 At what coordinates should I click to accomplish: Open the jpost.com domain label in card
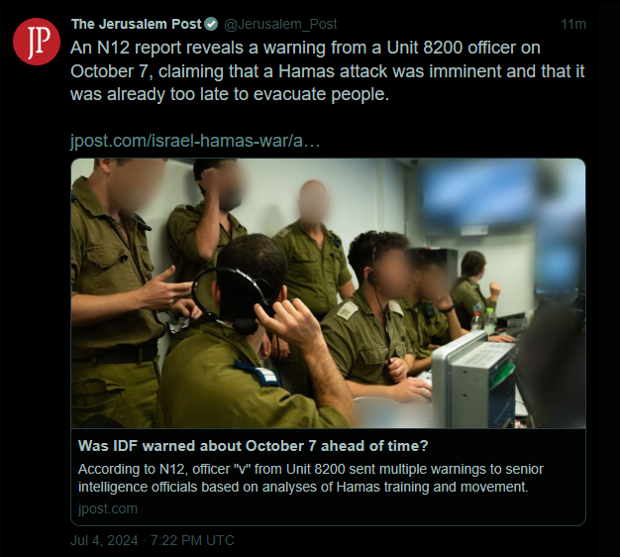click(x=108, y=508)
